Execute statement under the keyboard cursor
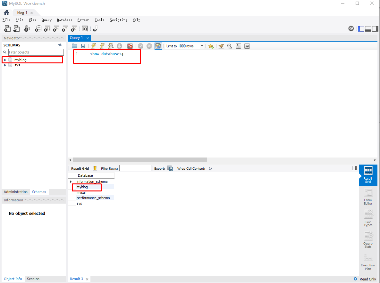Screen dimensions: 380x283 pos(102,46)
